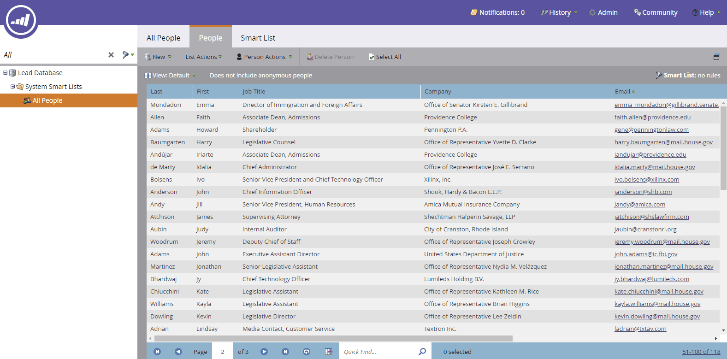Go to last page with pager icon
This screenshot has width=727, height=359.
point(285,352)
